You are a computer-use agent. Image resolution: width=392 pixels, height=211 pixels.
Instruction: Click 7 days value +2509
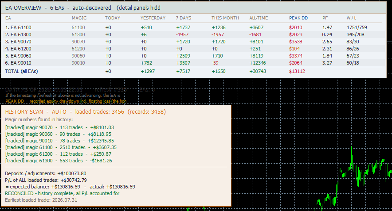(183, 56)
